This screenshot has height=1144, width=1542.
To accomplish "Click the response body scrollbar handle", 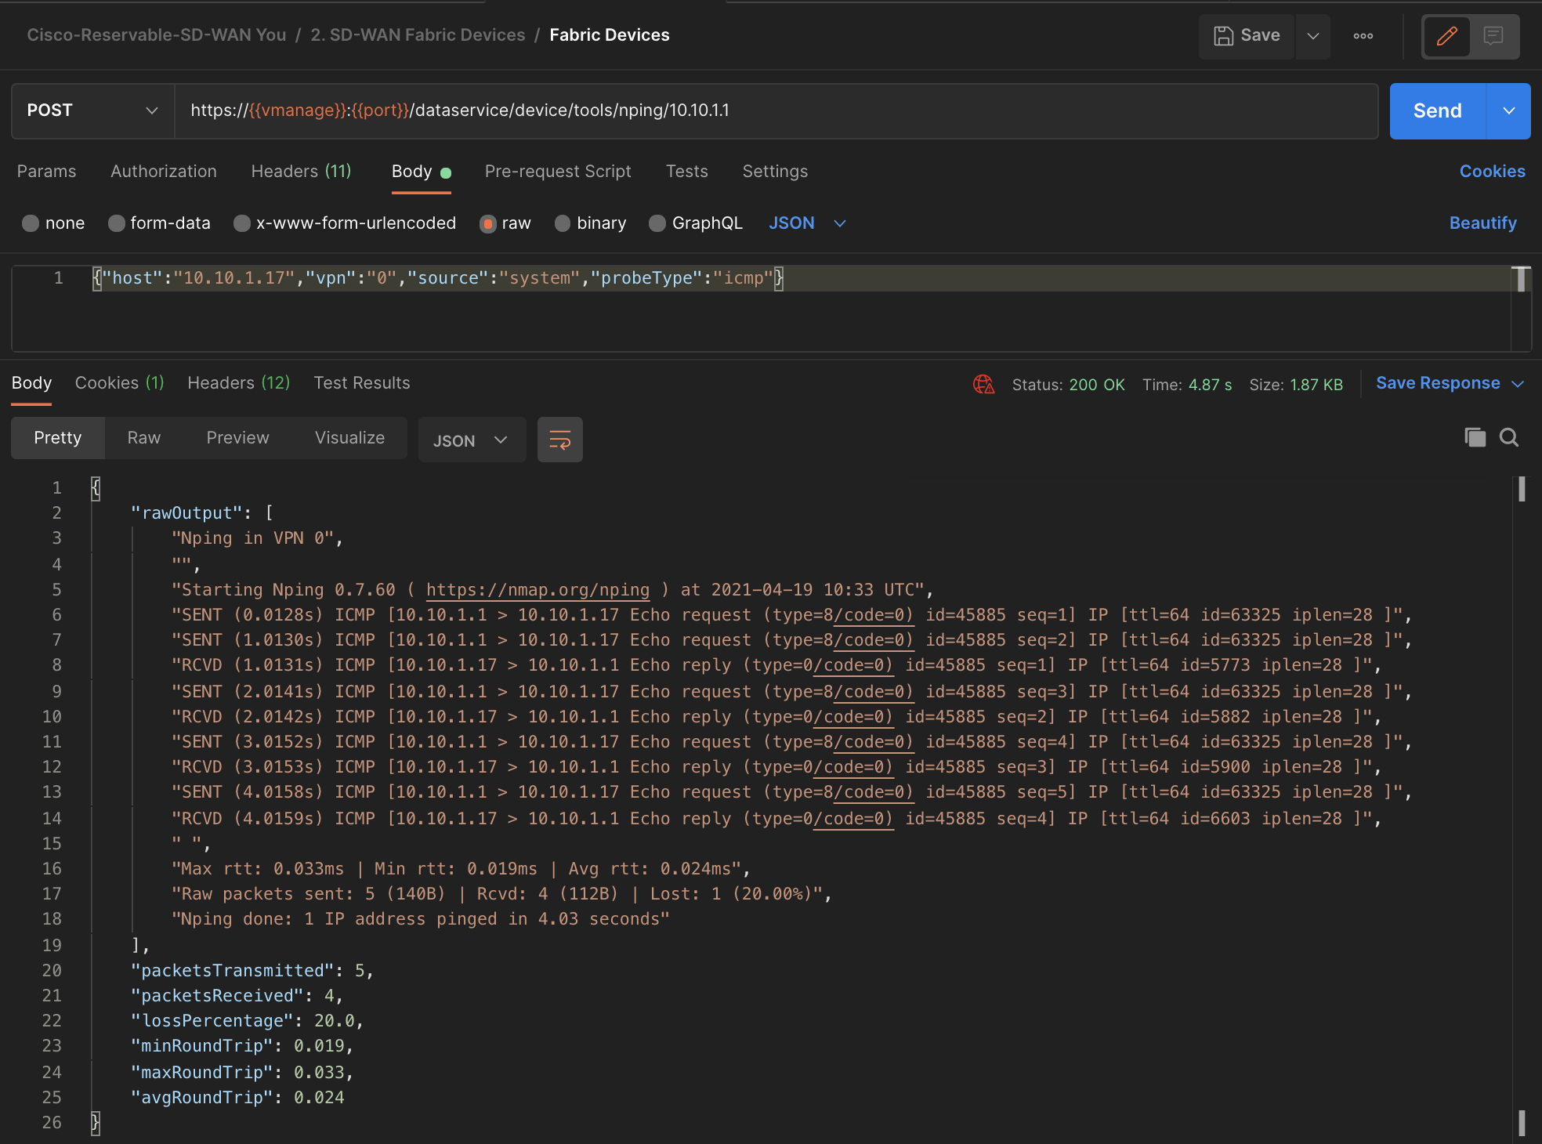I will (x=1521, y=489).
